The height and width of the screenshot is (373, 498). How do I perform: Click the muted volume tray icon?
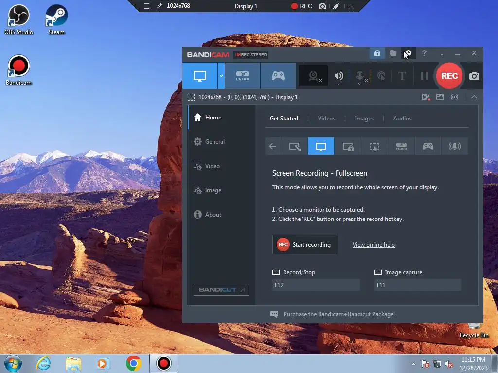click(x=449, y=364)
